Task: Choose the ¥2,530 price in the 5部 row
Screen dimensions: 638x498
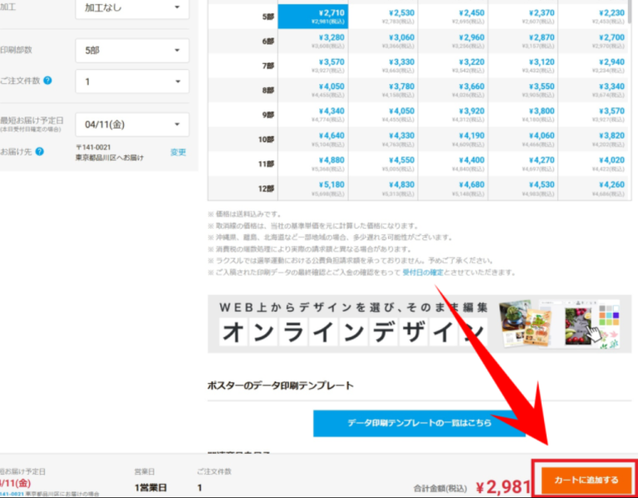Action: 383,17
